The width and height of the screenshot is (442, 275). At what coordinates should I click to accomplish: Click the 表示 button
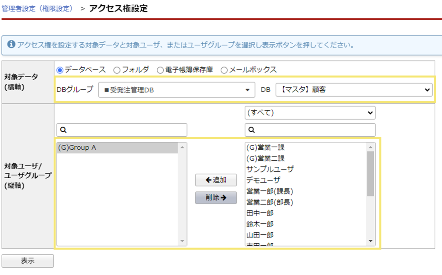click(28, 261)
